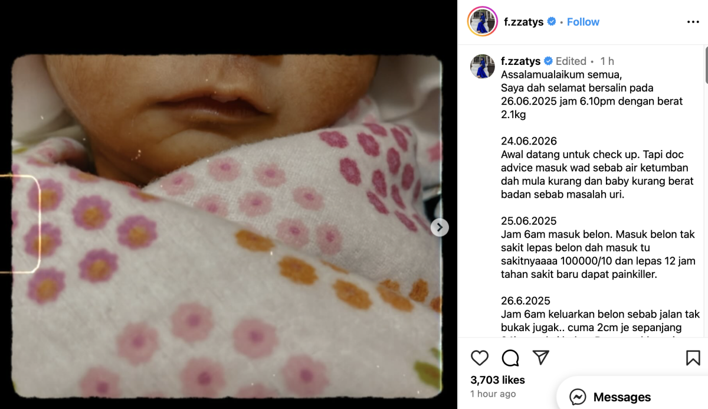Open f.zzatys profile picture in header
Image resolution: width=708 pixels, height=409 pixels.
482,22
